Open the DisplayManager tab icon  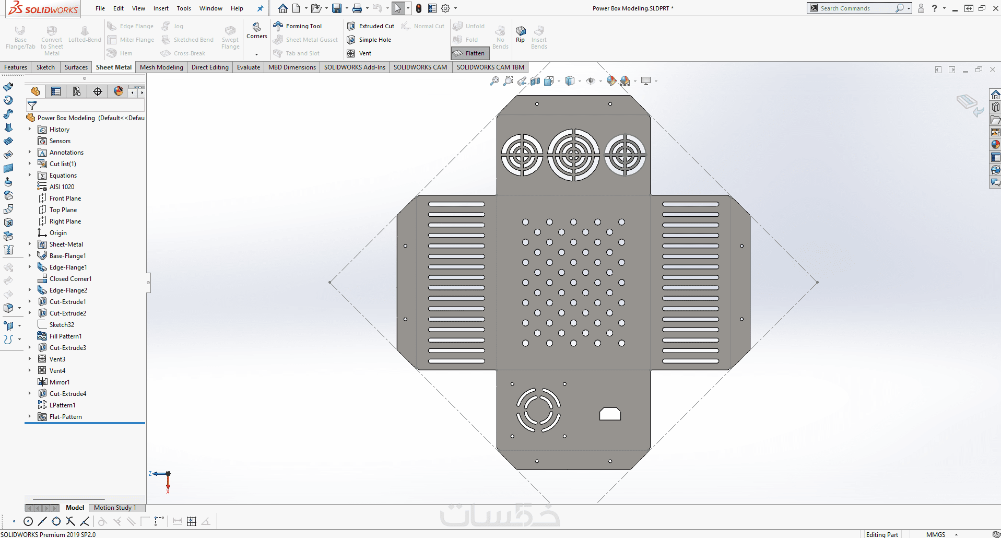(x=119, y=92)
